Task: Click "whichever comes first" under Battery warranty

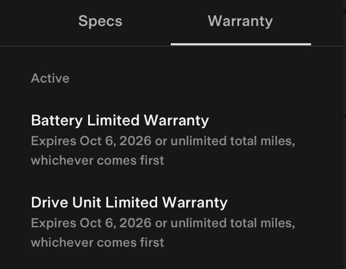Action: coord(98,160)
